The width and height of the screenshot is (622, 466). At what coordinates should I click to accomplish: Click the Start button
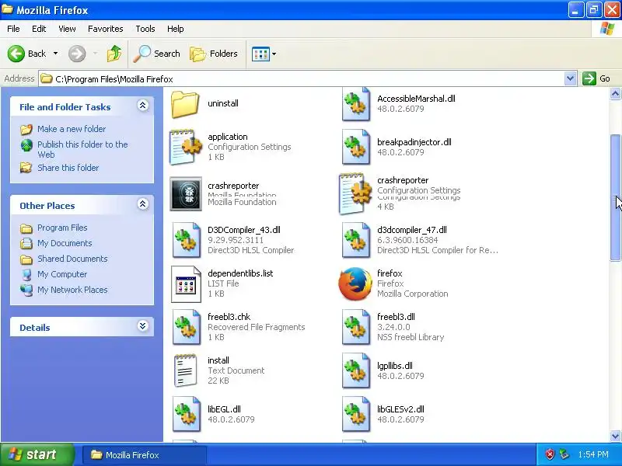[x=37, y=454]
